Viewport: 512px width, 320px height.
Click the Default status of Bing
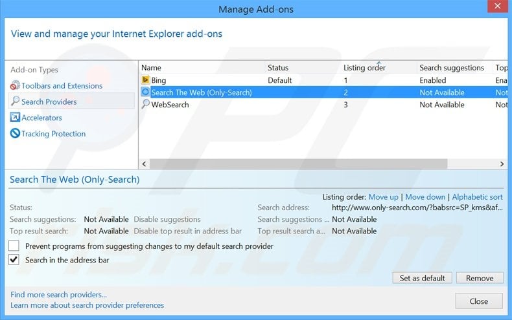[x=280, y=80]
